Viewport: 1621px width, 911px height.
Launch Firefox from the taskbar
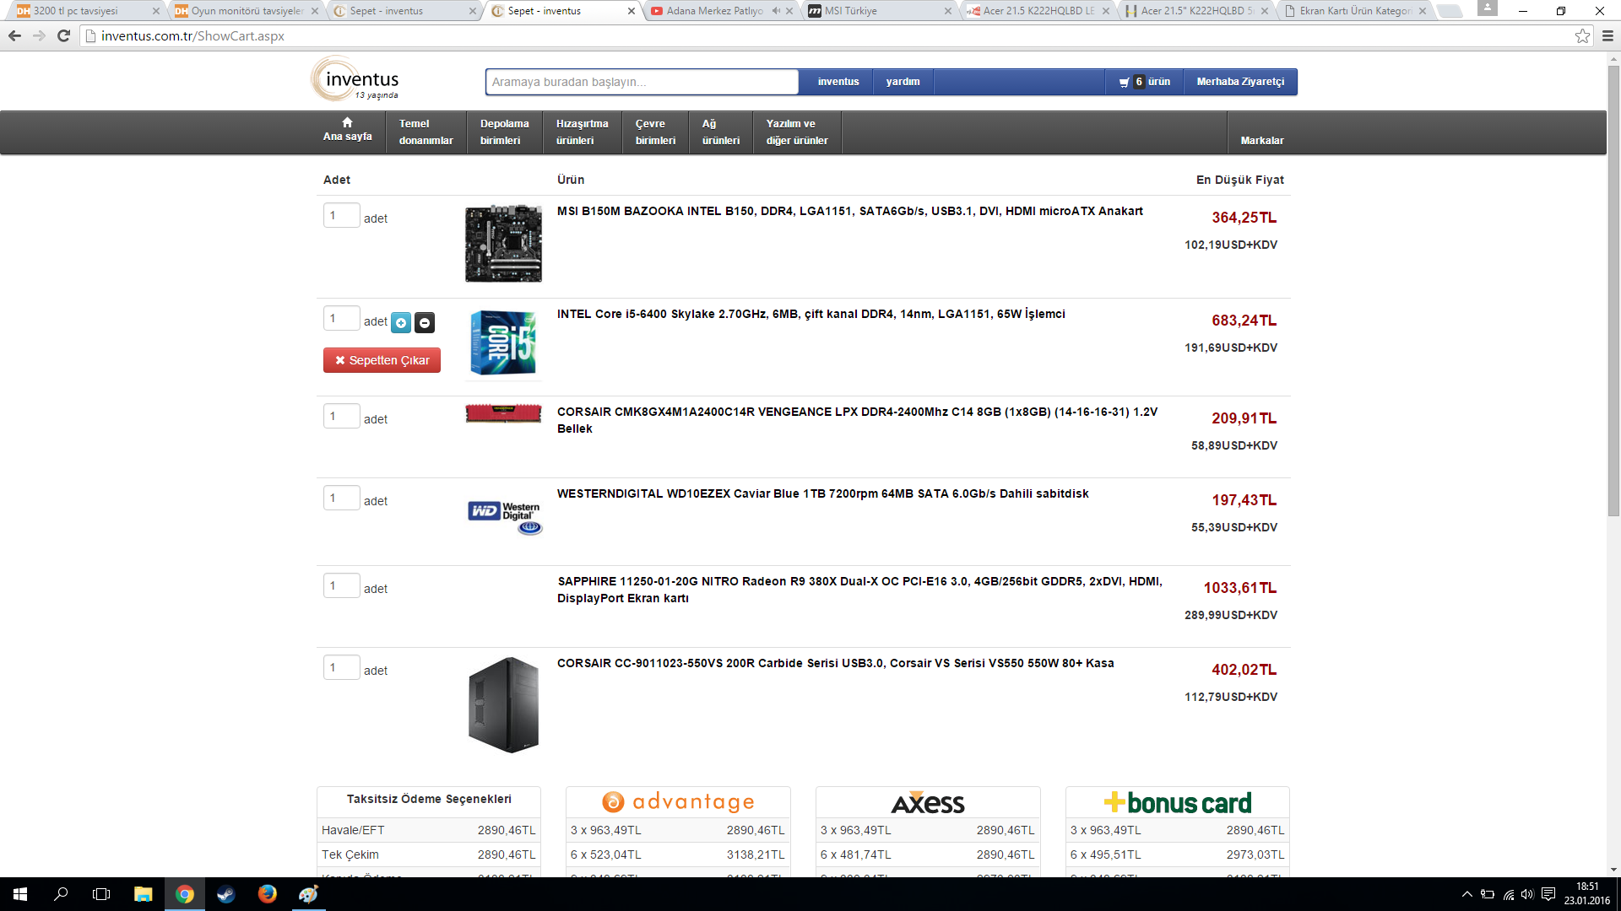click(x=267, y=894)
